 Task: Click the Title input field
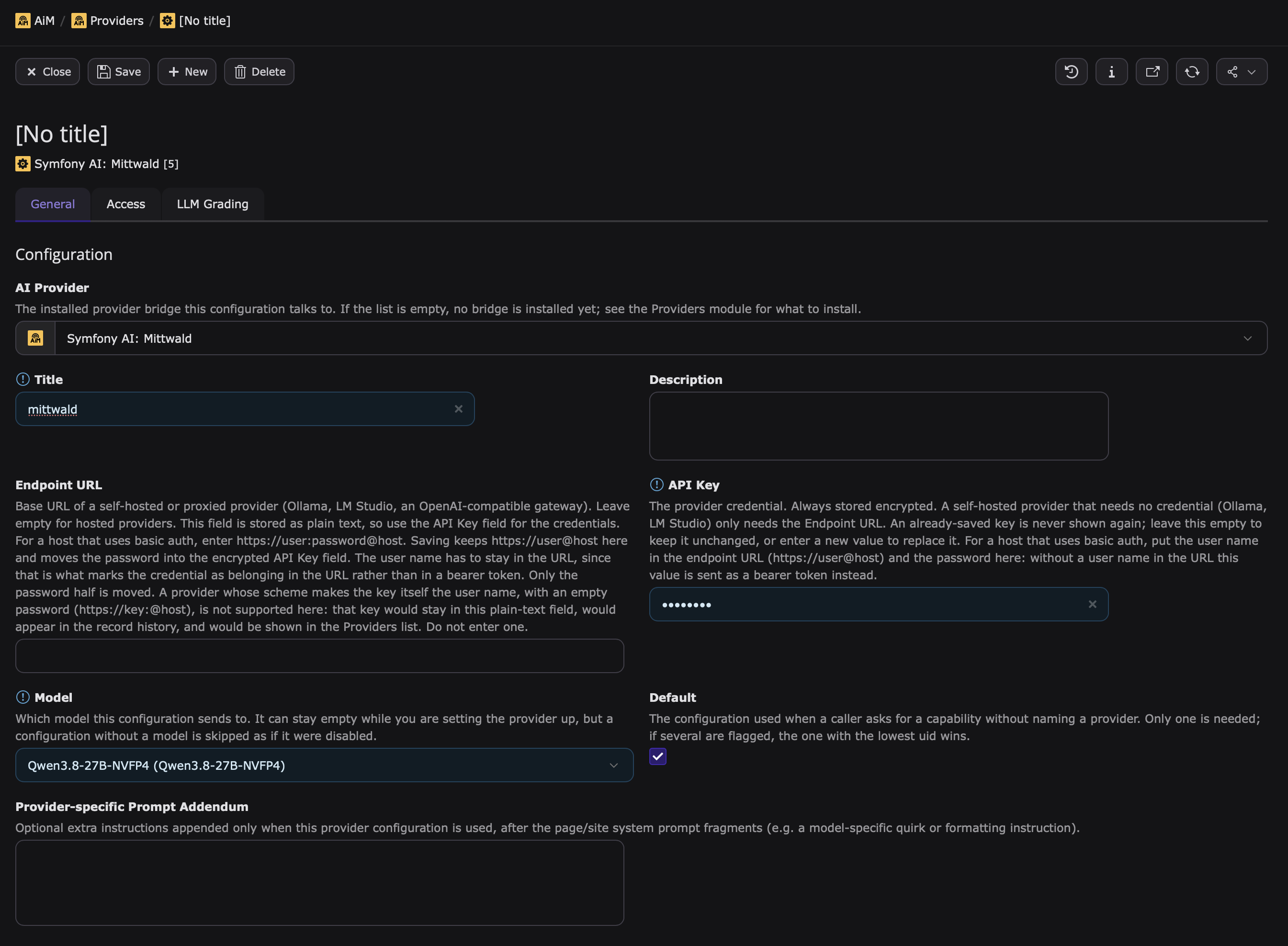tap(245, 409)
